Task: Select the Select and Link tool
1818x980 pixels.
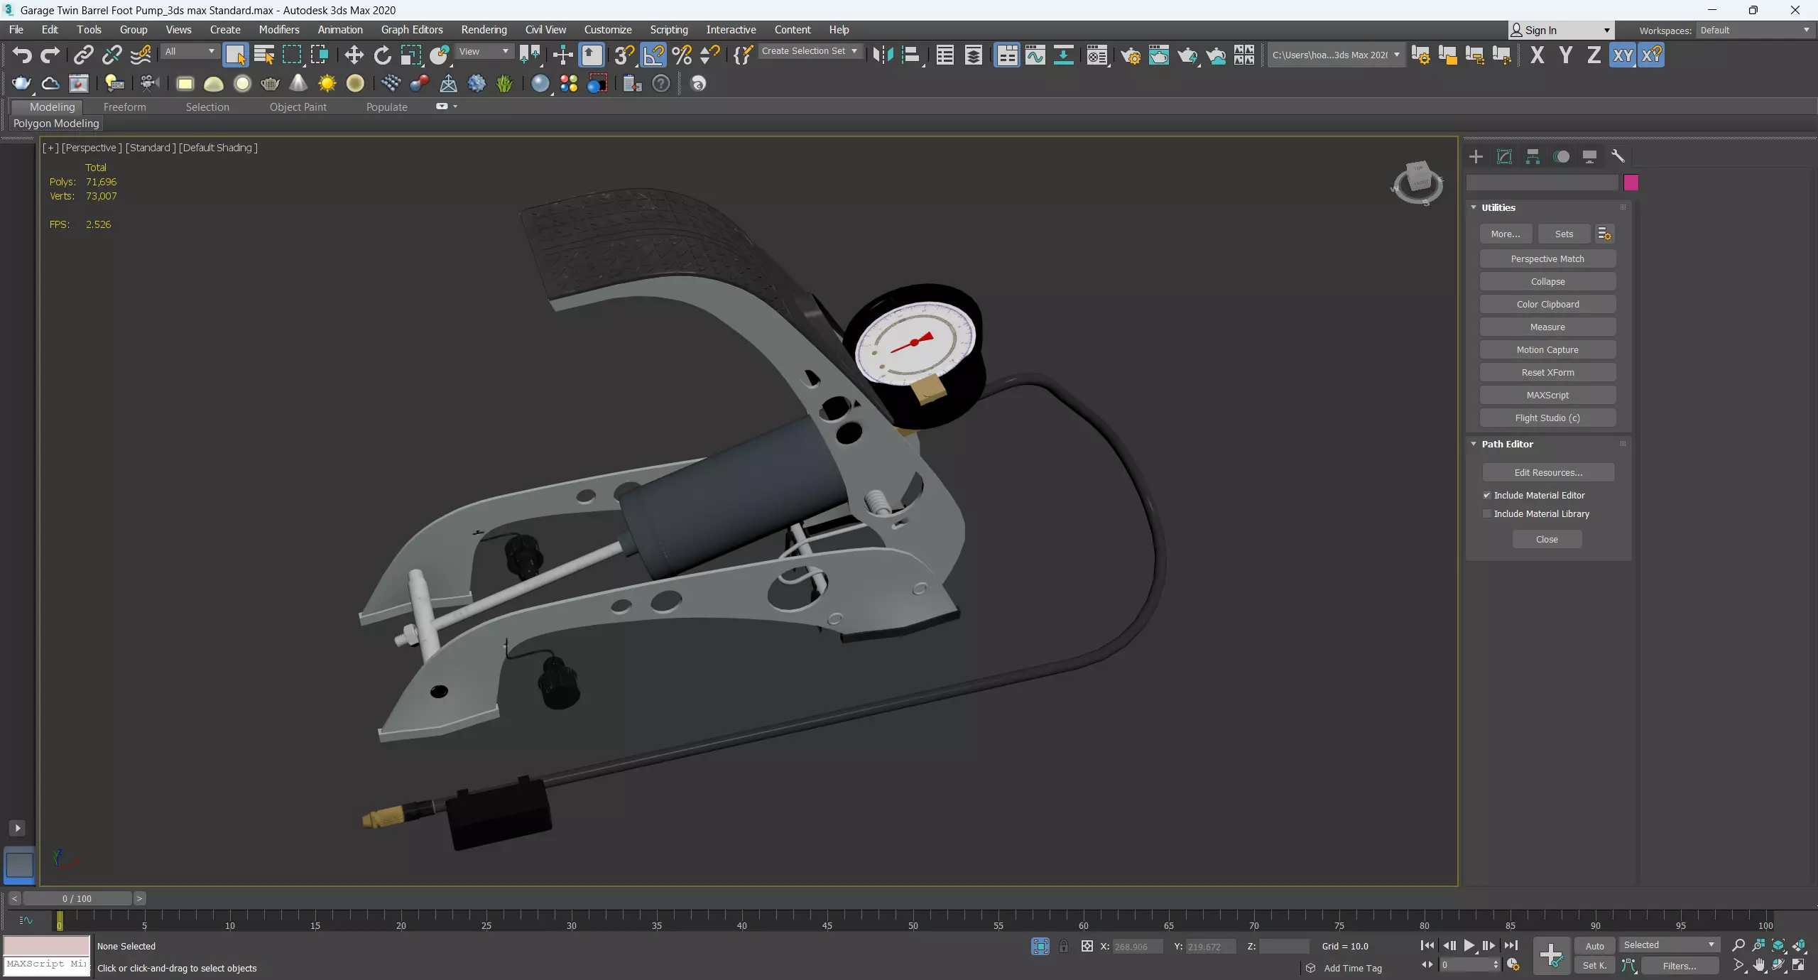Action: point(84,55)
